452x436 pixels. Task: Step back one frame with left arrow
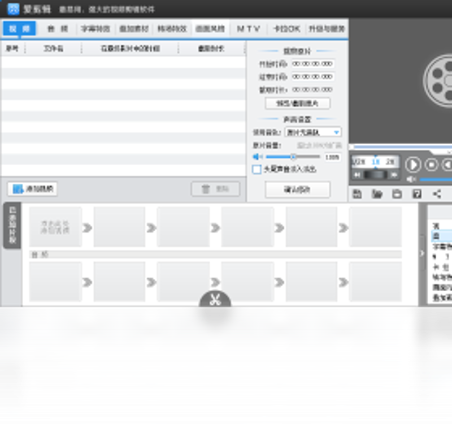pos(358,175)
